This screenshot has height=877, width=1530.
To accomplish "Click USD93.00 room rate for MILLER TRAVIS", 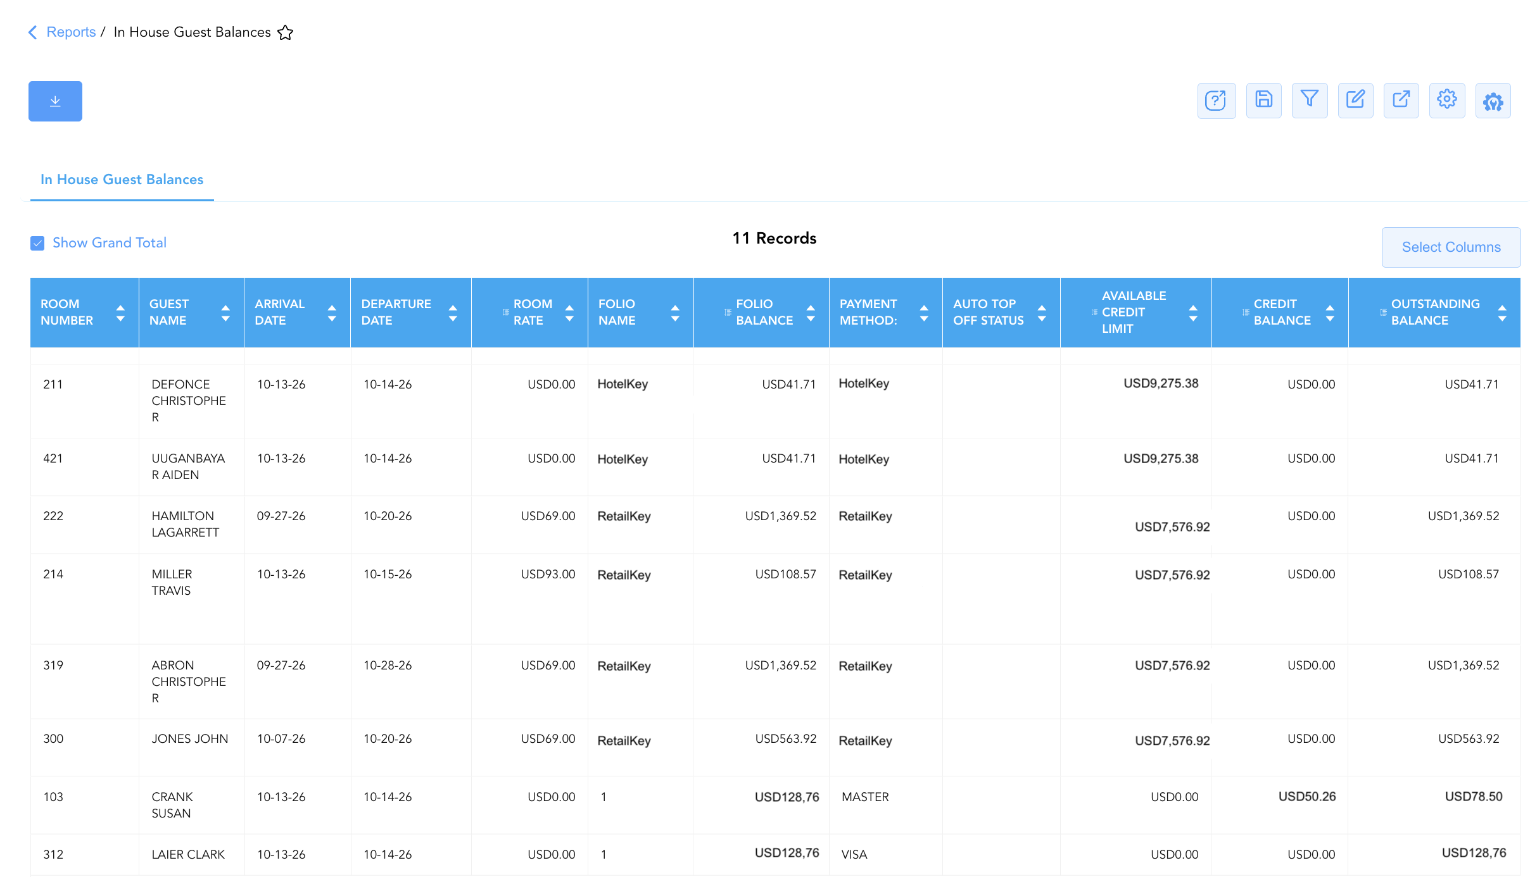I will pyautogui.click(x=548, y=575).
